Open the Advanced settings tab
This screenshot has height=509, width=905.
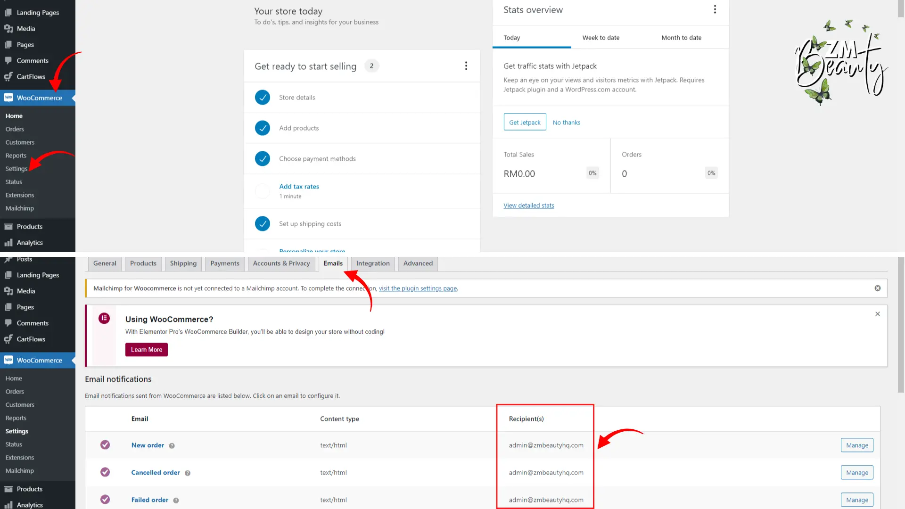coord(418,263)
